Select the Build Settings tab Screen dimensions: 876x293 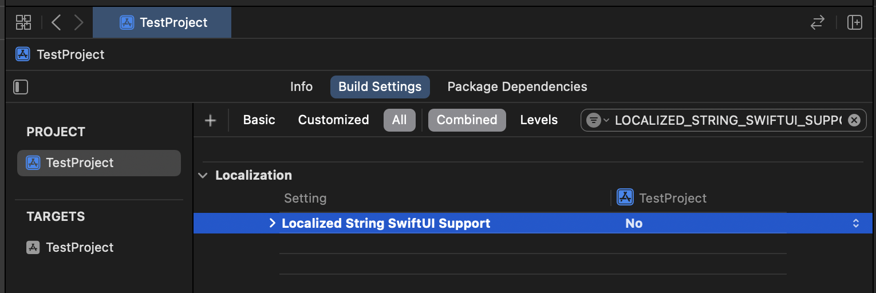[380, 87]
